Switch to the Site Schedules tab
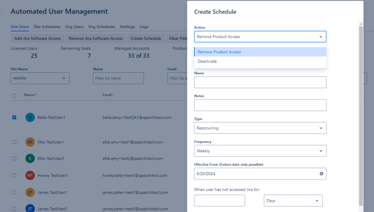The height and width of the screenshot is (212, 374). click(x=47, y=27)
